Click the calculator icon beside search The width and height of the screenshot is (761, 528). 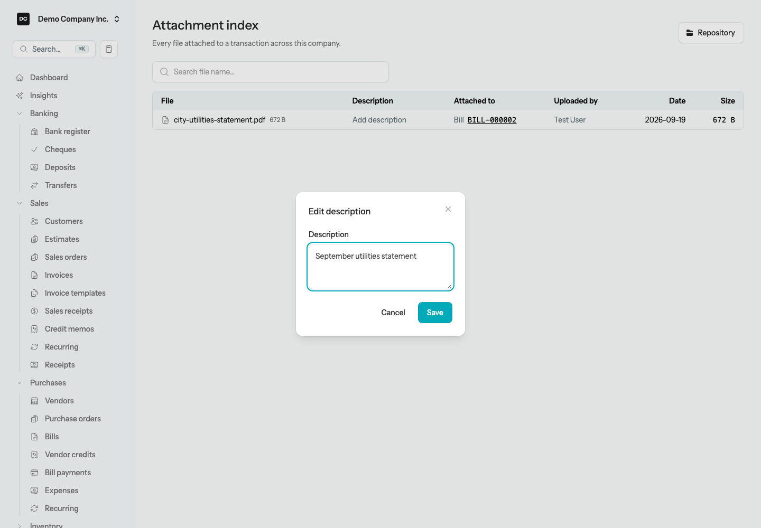109,49
